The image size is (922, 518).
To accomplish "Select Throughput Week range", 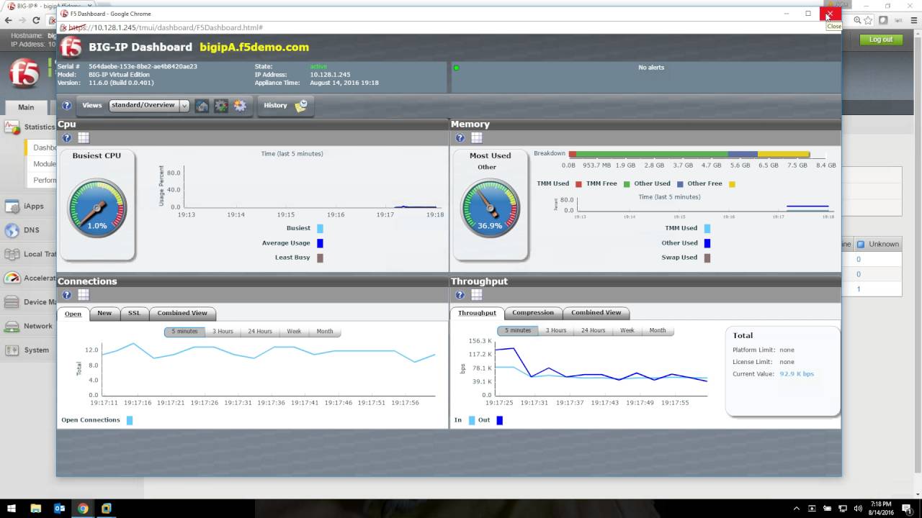I will (x=627, y=330).
